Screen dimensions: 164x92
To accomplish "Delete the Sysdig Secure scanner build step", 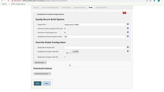I will (124, 13).
